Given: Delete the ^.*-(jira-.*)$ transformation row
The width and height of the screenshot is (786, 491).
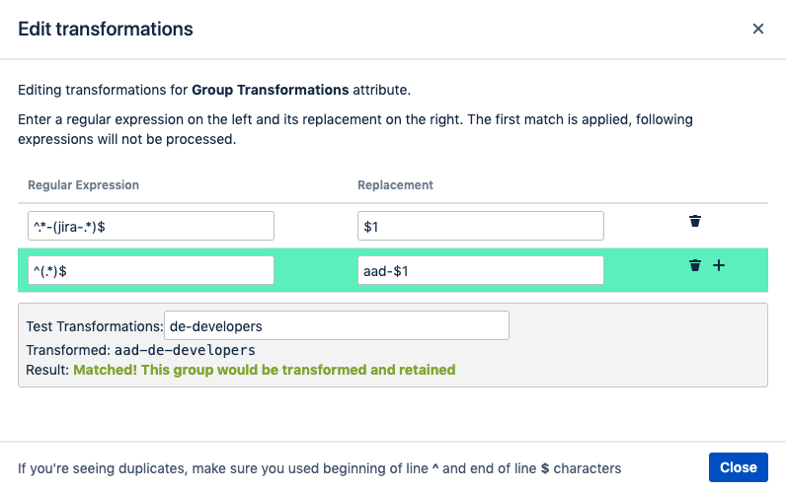Looking at the screenshot, I should pyautogui.click(x=695, y=221).
